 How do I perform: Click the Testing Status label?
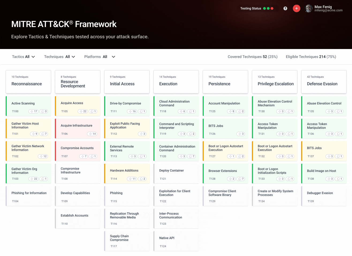[x=251, y=8]
